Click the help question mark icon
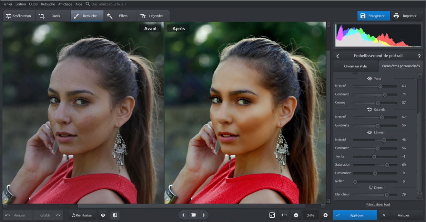 pyautogui.click(x=419, y=56)
